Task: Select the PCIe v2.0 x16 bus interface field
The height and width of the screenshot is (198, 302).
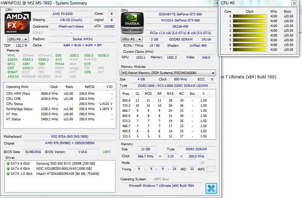Action: [180, 33]
